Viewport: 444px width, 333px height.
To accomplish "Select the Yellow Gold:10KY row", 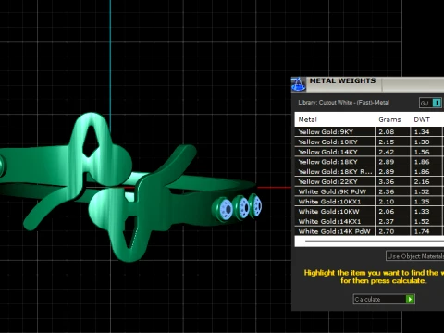I will (369, 142).
